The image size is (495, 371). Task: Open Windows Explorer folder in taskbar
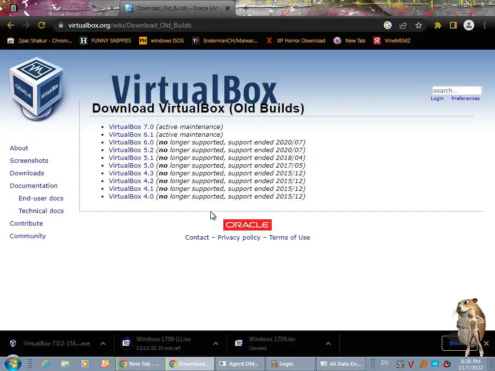point(65,364)
